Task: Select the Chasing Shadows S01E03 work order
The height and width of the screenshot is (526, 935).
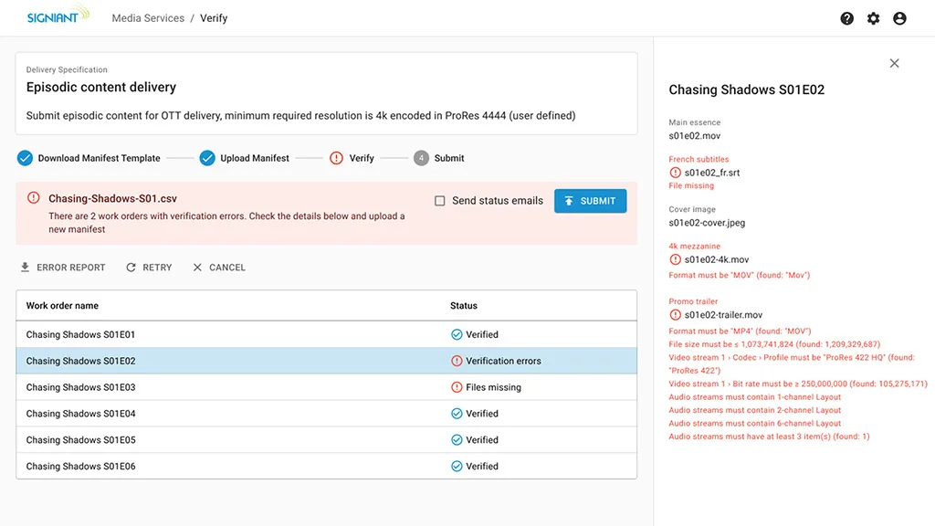Action: tap(80, 387)
